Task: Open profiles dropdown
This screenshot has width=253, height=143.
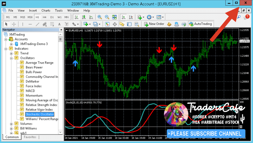Action: [x=97, y=24]
